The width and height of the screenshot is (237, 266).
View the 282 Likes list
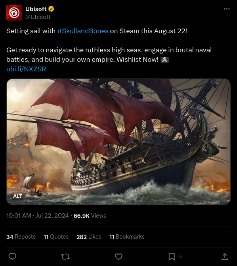[x=89, y=237]
